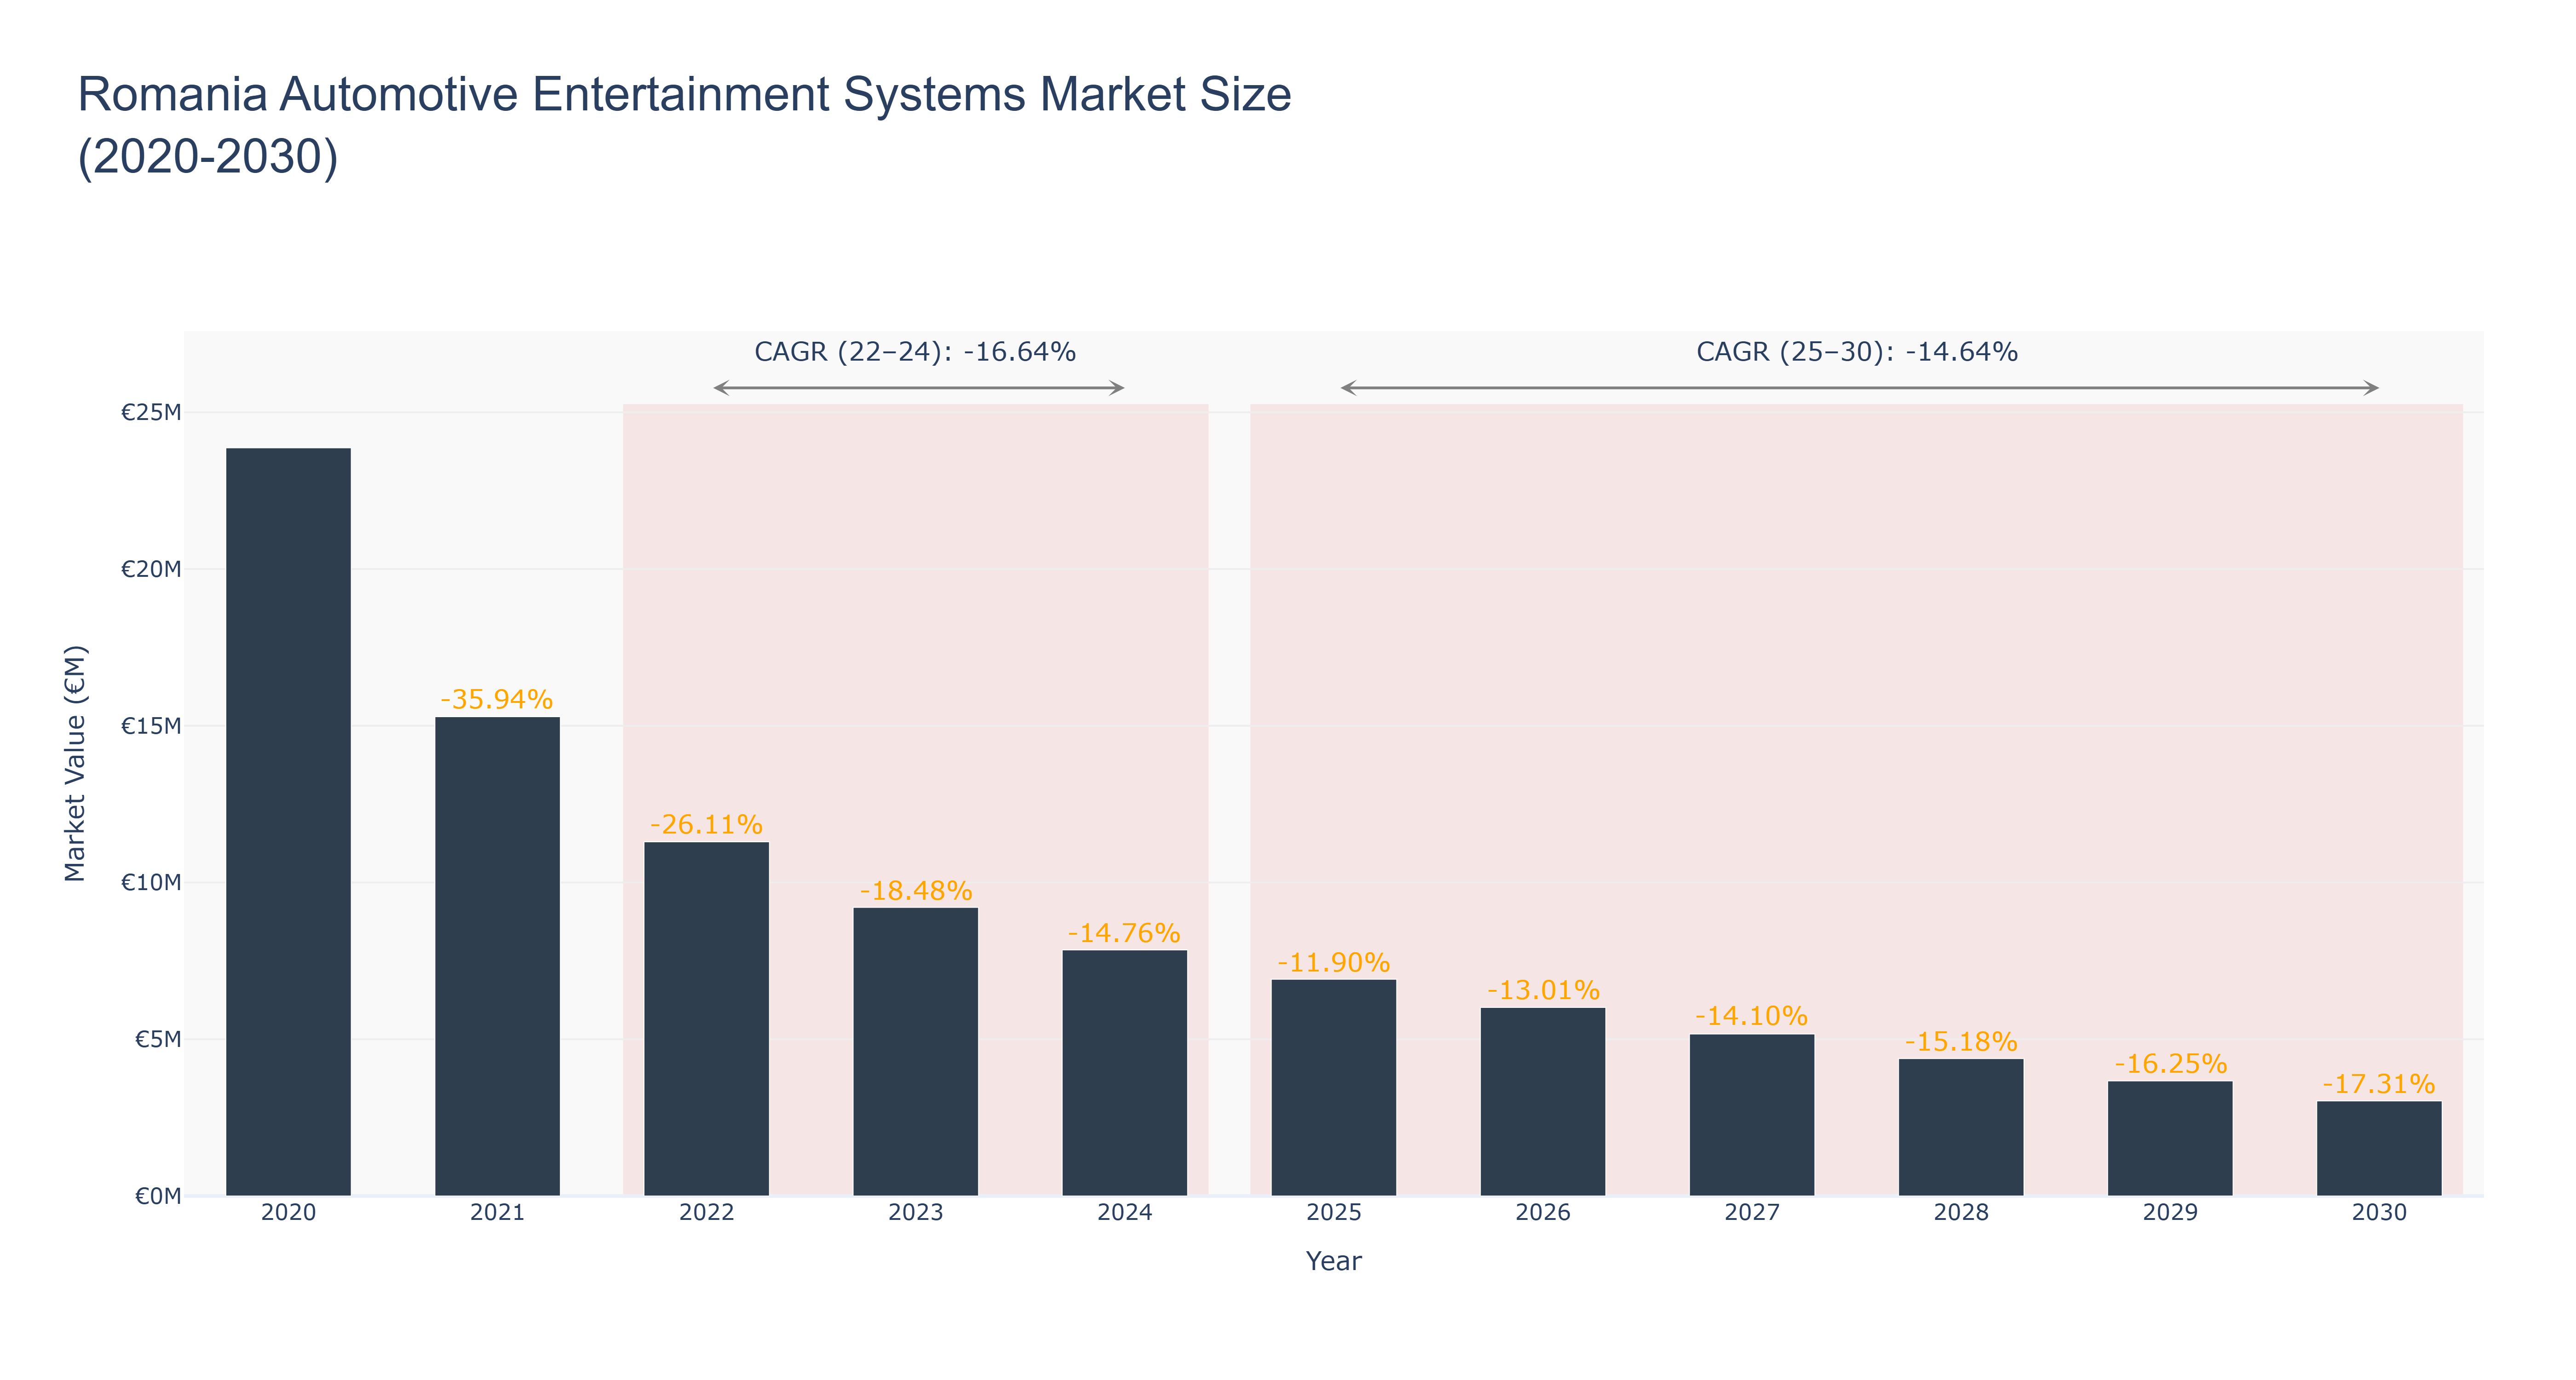Click the 2023 bar
The height and width of the screenshot is (1380, 2576).
click(915, 1051)
